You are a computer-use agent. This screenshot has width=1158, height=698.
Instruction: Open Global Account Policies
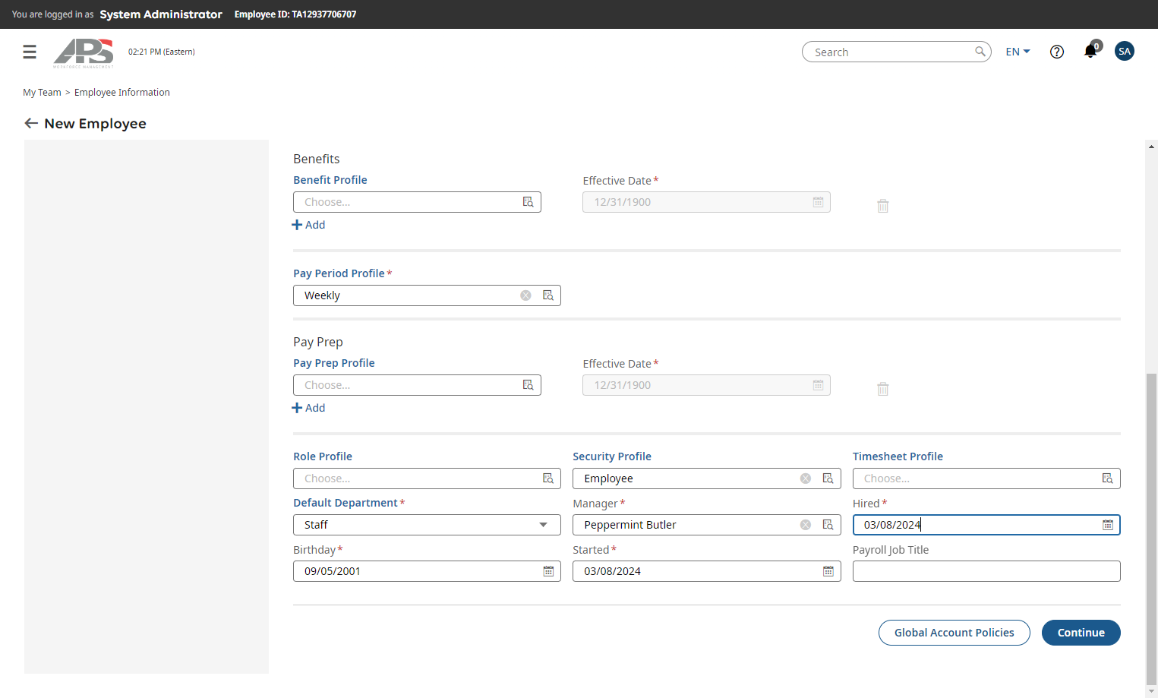click(954, 633)
